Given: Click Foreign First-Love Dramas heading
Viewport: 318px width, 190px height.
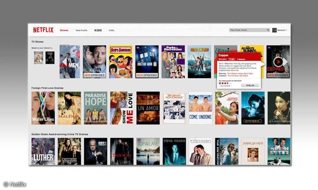Looking at the screenshot, I should [x=47, y=88].
